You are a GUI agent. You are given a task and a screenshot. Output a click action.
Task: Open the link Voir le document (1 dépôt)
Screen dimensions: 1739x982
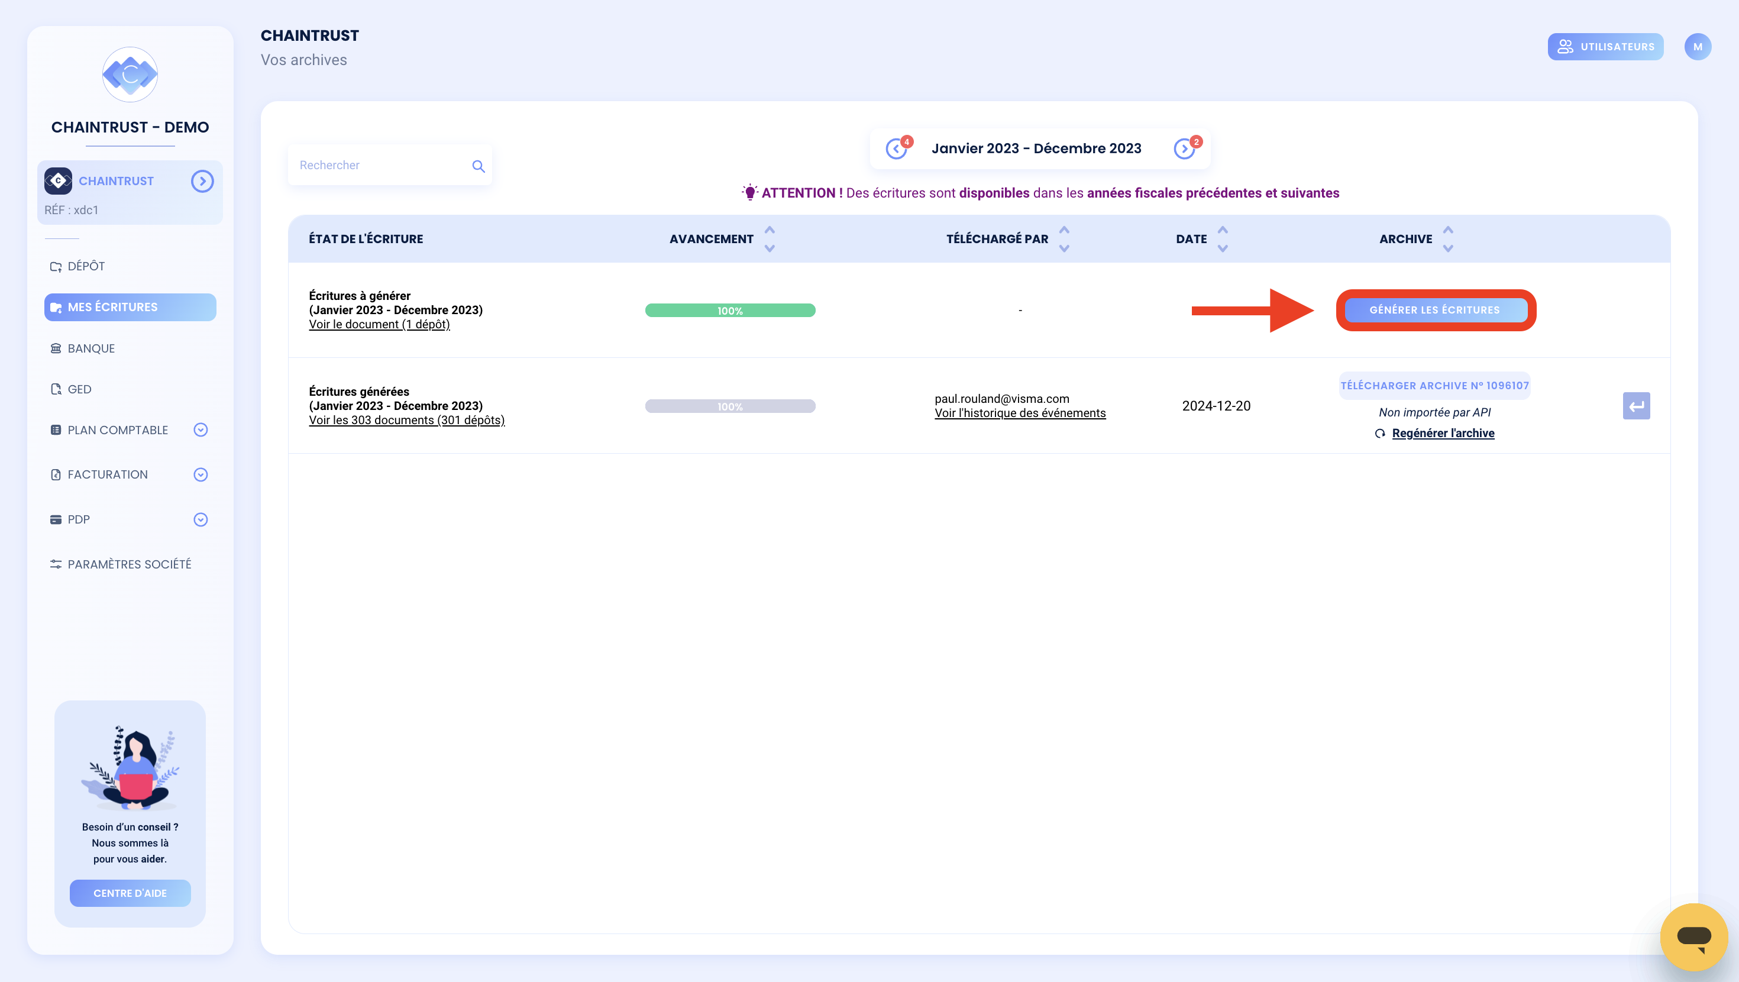tap(379, 324)
